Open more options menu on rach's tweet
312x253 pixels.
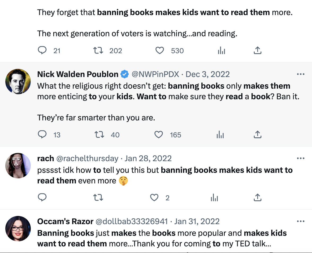301,158
